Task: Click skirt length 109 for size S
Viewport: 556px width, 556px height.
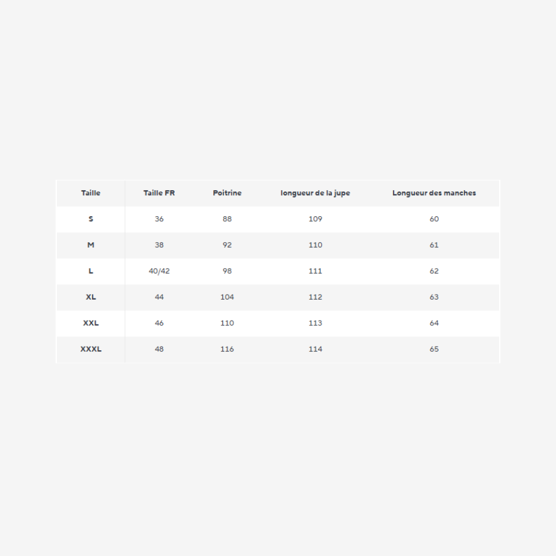Action: tap(315, 219)
